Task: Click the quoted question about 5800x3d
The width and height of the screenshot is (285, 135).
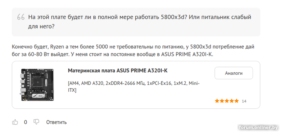Action: [x=140, y=22]
